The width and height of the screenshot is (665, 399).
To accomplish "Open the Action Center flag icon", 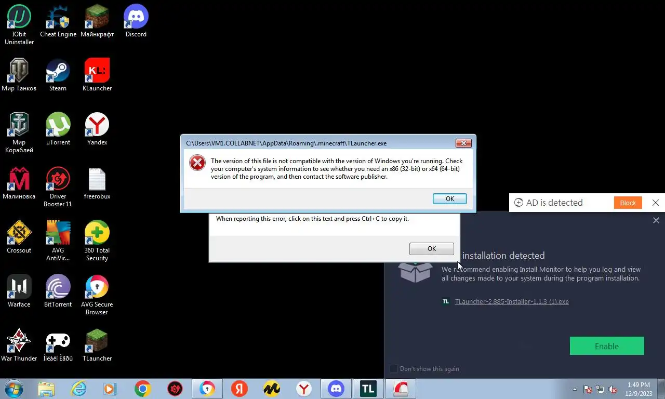I will [588, 389].
